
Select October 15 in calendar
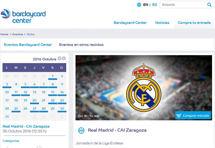tap(53, 92)
